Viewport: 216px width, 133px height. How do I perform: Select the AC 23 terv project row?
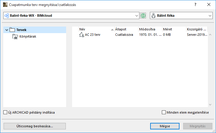tap(140, 35)
